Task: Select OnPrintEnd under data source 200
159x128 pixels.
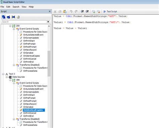Action: (28, 62)
